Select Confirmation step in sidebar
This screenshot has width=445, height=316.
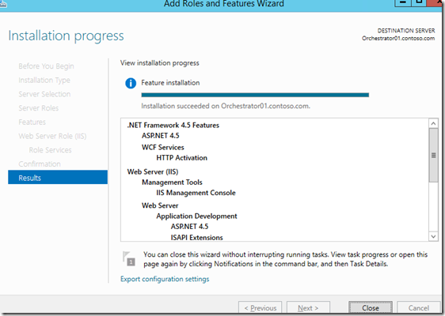[x=40, y=164]
